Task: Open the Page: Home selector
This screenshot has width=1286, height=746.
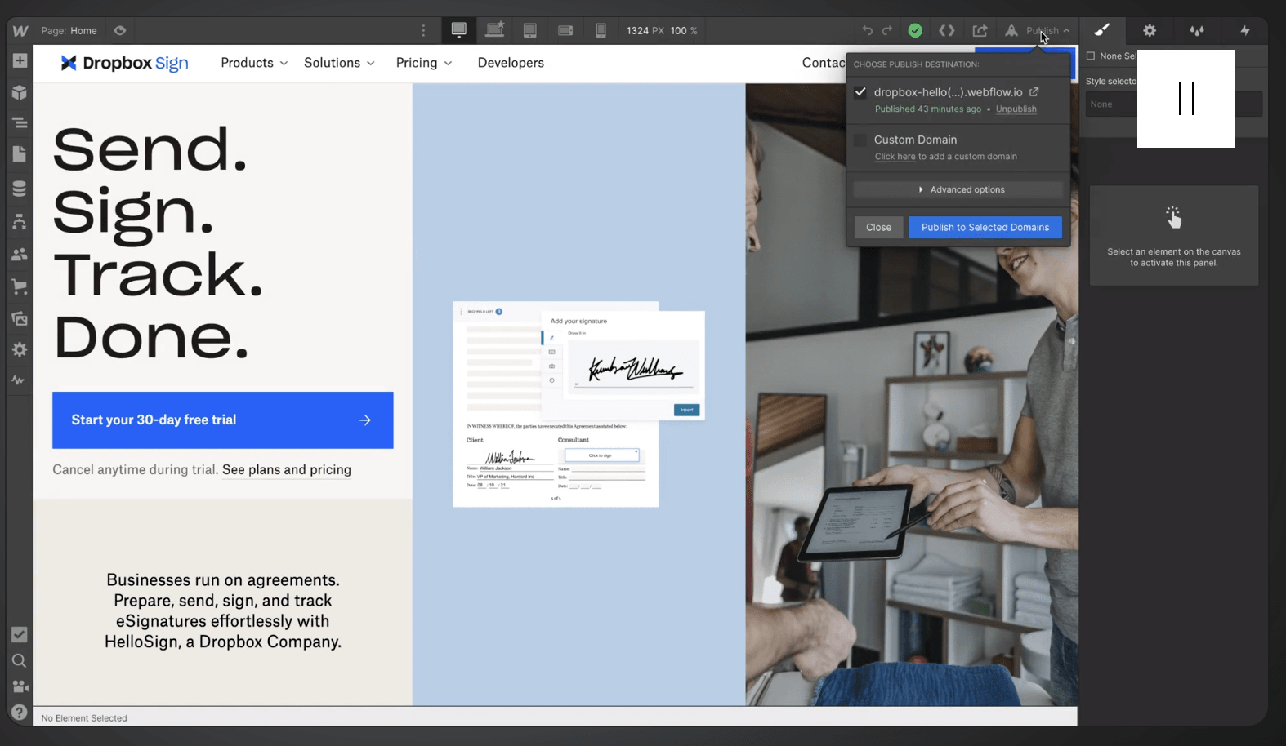Action: (69, 30)
